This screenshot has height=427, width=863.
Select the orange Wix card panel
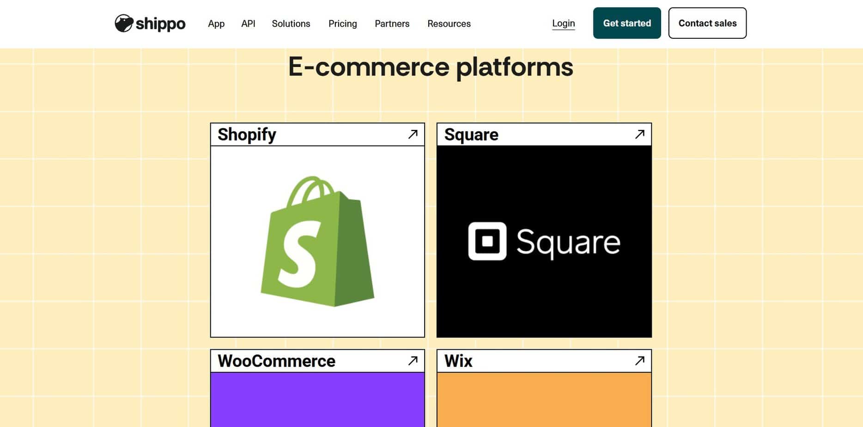point(544,399)
